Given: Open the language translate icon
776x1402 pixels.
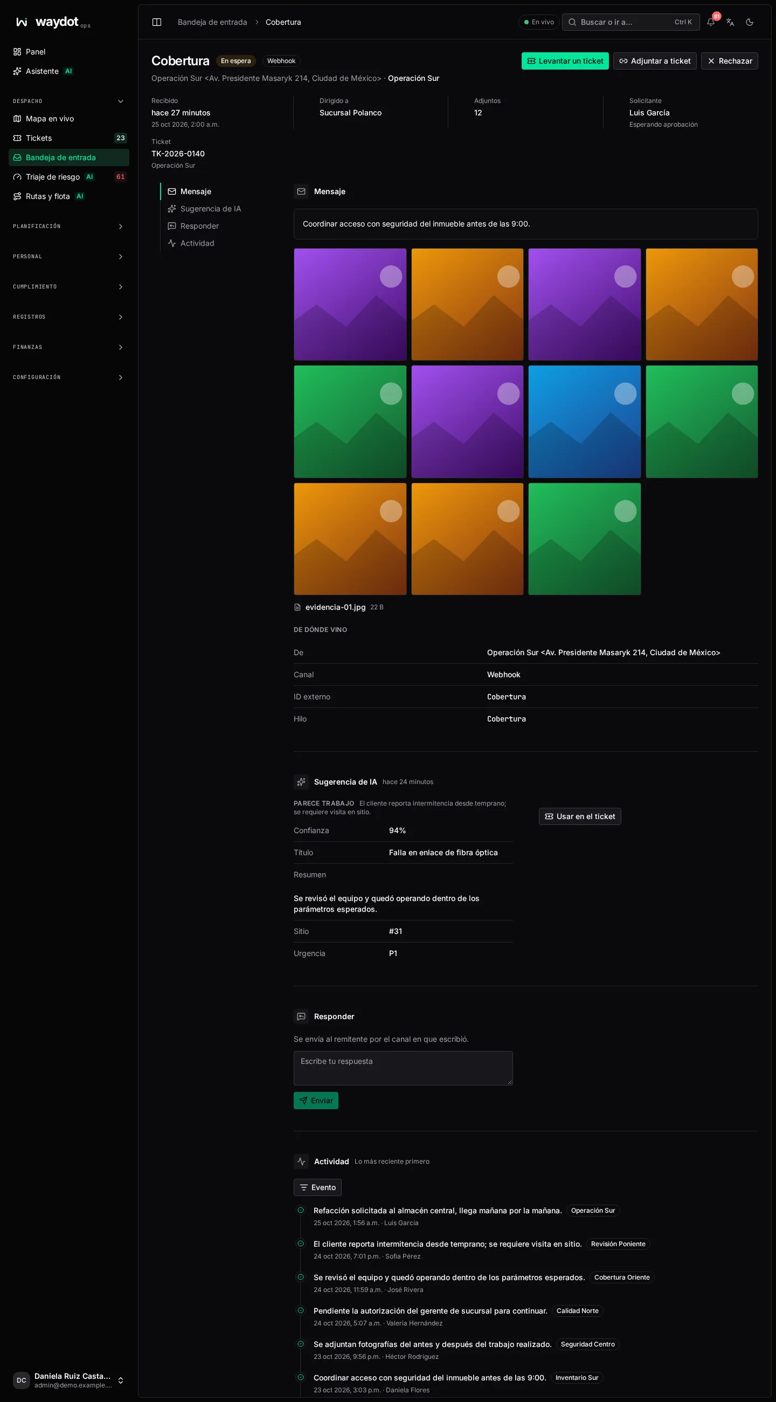Looking at the screenshot, I should tap(730, 22).
